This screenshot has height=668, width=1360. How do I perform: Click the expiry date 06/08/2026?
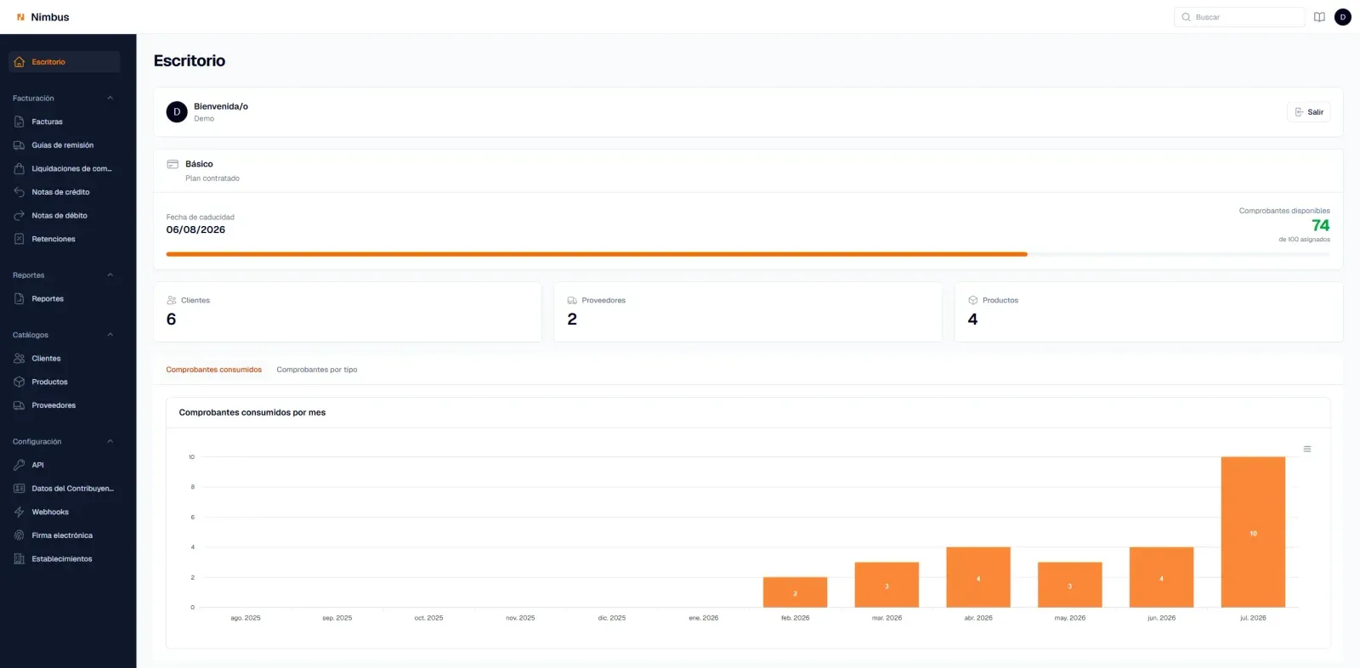pos(195,229)
